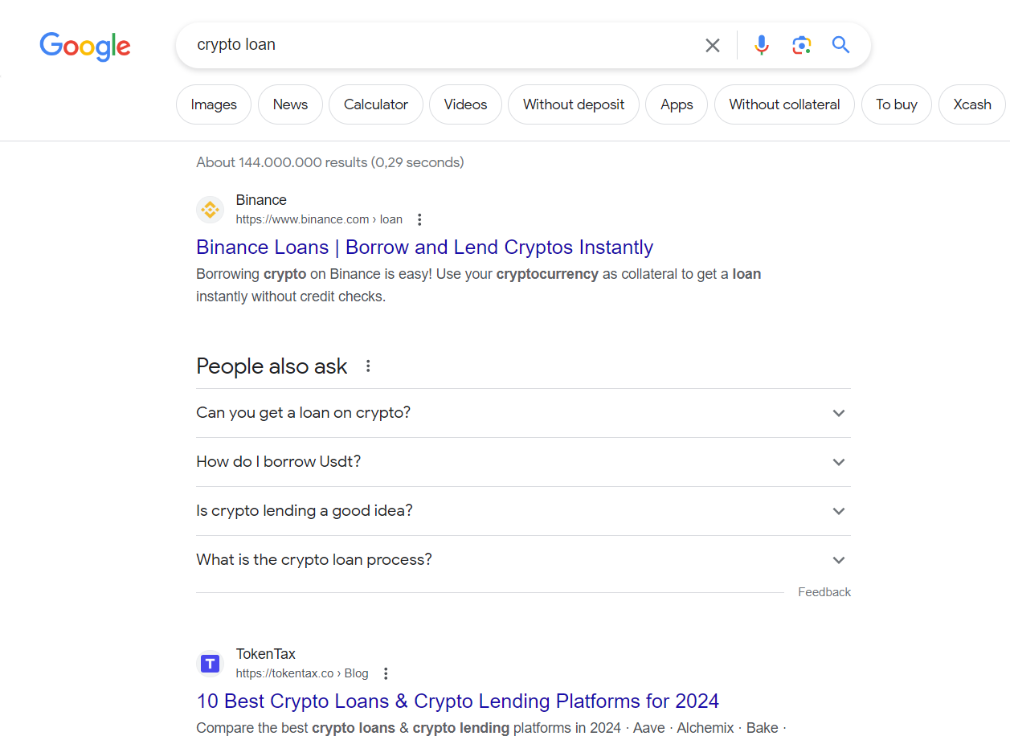Clear the search box with the X icon
The width and height of the screenshot is (1010, 736).
pyautogui.click(x=713, y=46)
